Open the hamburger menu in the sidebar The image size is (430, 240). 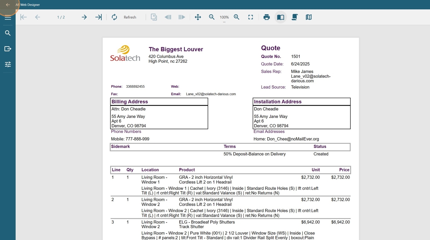[x=8, y=17]
